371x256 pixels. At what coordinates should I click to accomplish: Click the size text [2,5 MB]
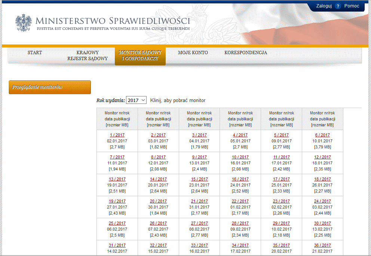[117, 235]
